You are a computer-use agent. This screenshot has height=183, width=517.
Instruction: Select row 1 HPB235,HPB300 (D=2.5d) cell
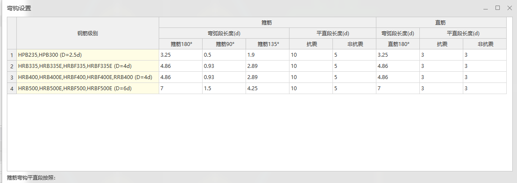click(x=88, y=55)
